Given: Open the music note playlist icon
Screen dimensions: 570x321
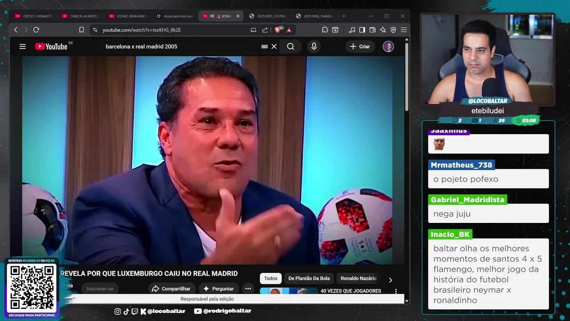Looking at the screenshot, I should click(x=352, y=30).
